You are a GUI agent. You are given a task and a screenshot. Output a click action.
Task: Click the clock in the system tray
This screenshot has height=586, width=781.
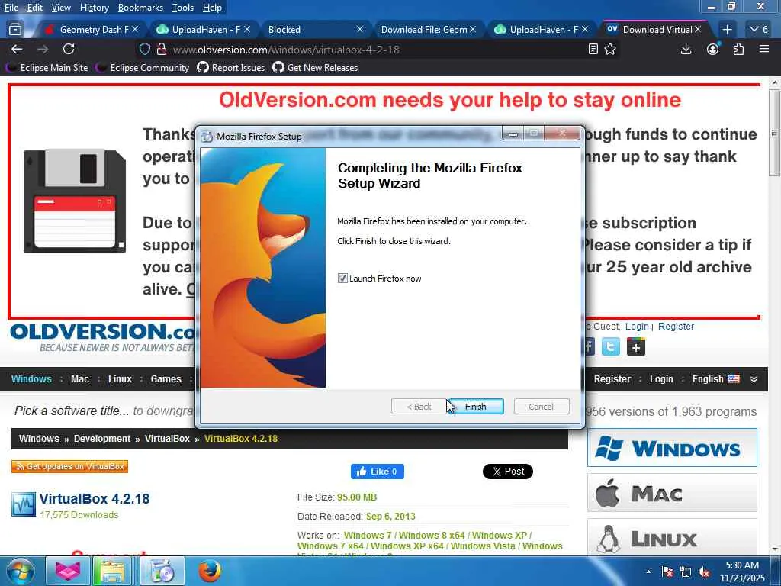click(742, 572)
